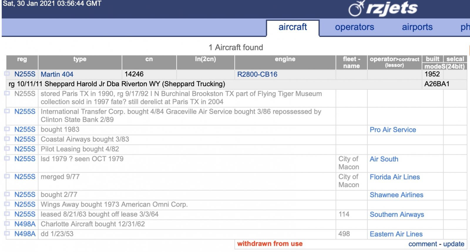Open N255S link in the Pilot Leasing row

(x=25, y=149)
